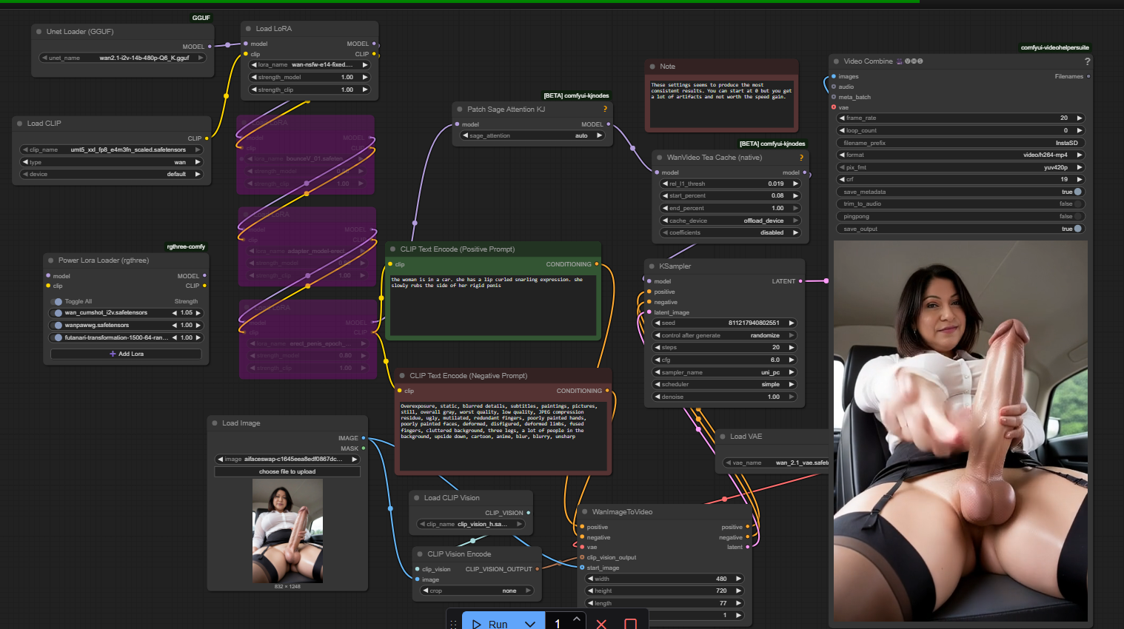This screenshot has height=629, width=1124.
Task: Enable the trim_to_audio toggle
Action: pyautogui.click(x=1077, y=203)
